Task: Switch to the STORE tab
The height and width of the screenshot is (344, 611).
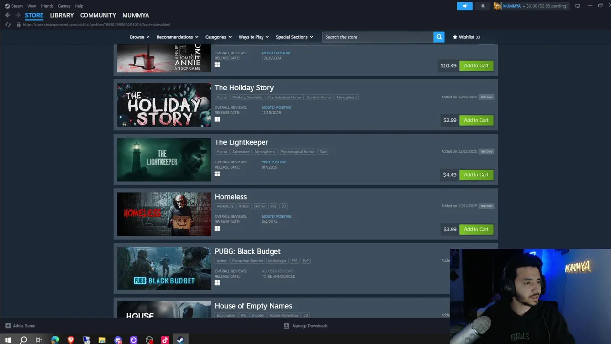Action: [x=34, y=15]
